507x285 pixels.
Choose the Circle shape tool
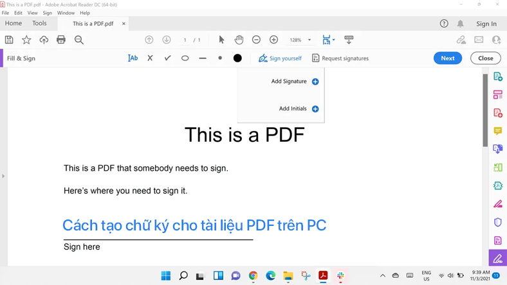pos(185,58)
